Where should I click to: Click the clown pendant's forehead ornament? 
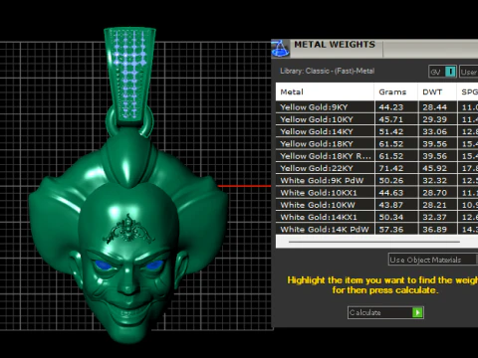[128, 229]
